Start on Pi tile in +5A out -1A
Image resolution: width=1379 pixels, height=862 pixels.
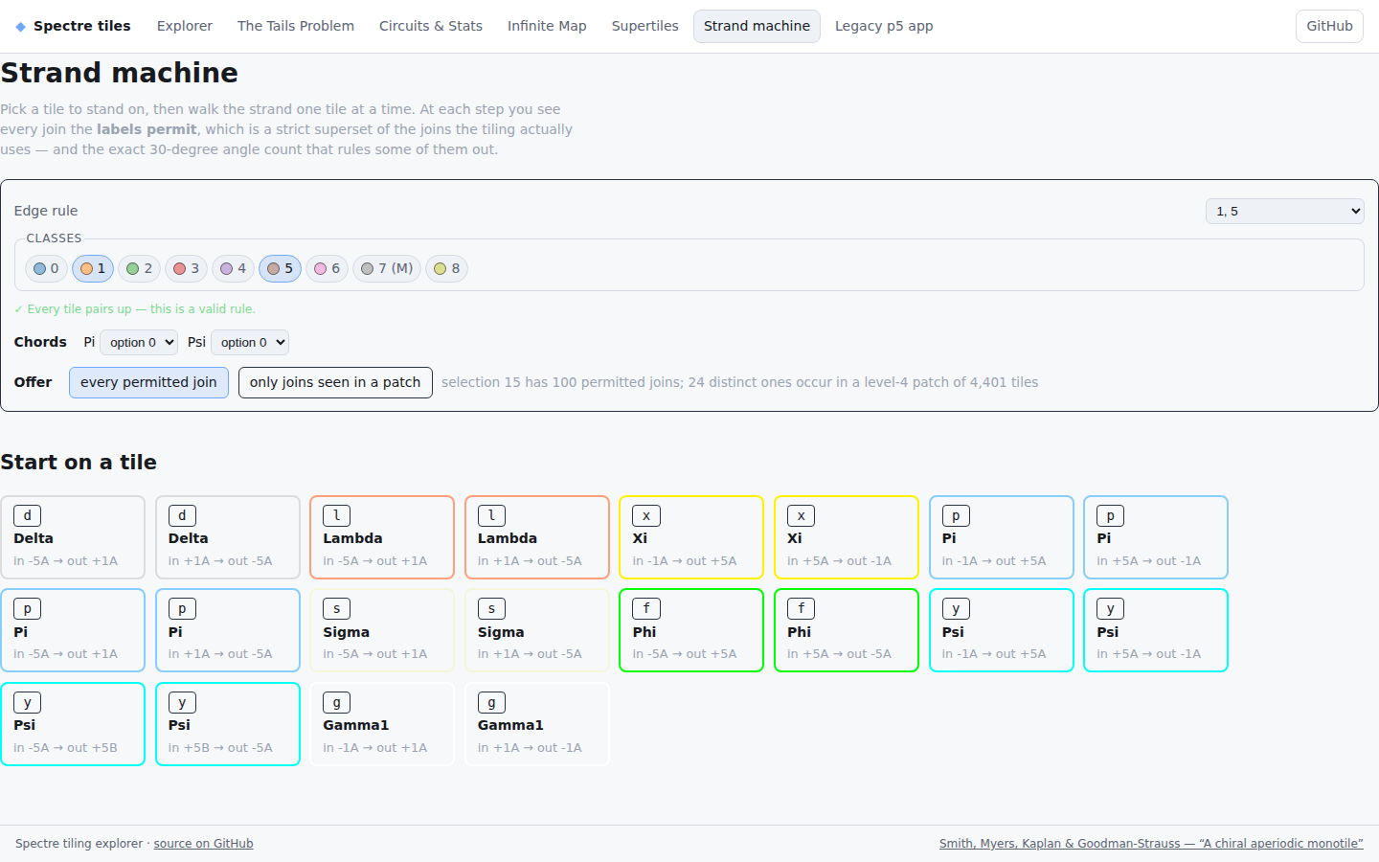1156,537
